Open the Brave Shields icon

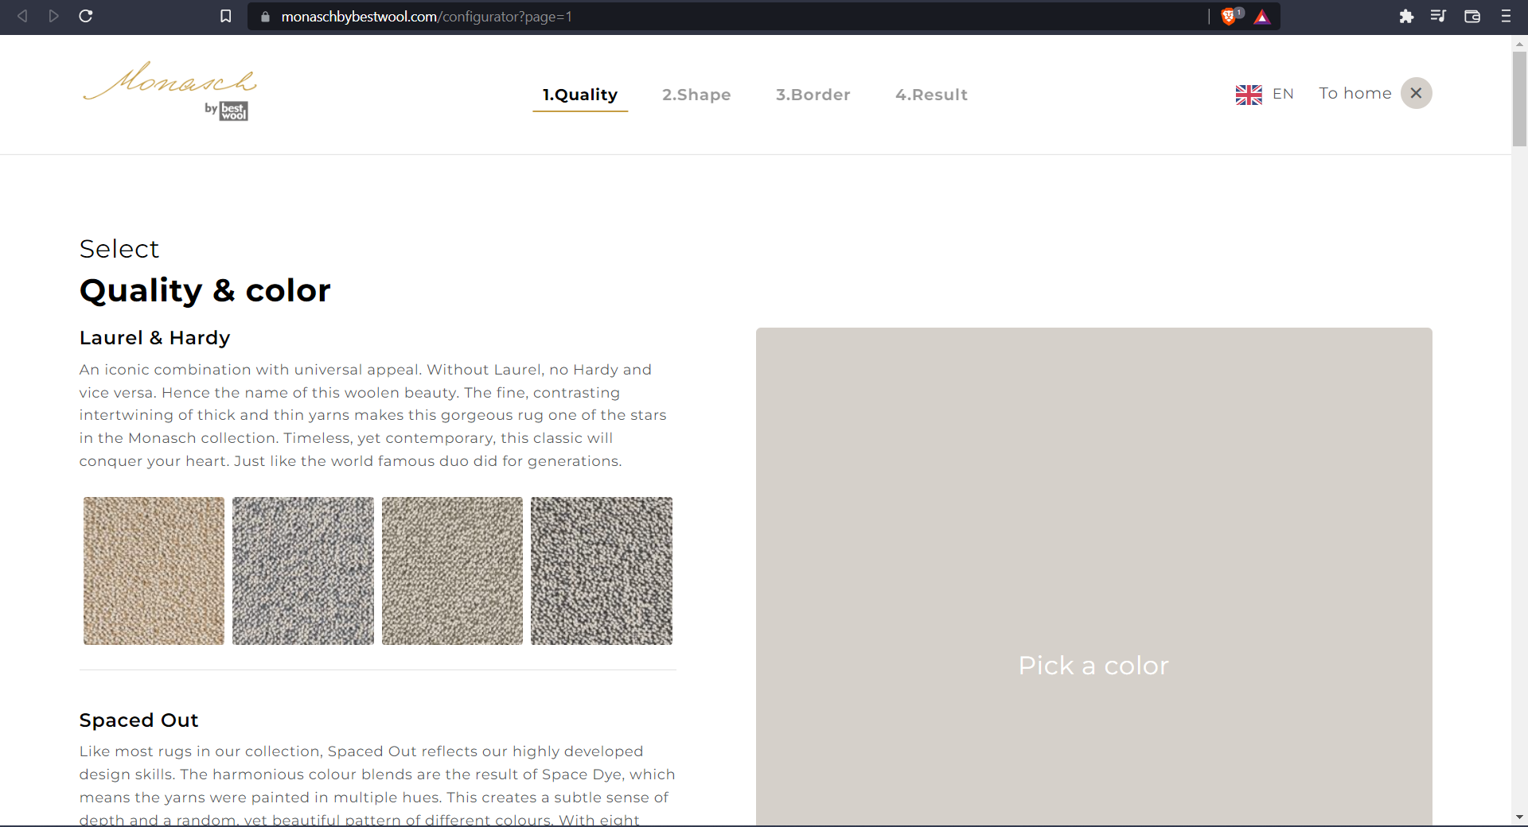(x=1230, y=16)
